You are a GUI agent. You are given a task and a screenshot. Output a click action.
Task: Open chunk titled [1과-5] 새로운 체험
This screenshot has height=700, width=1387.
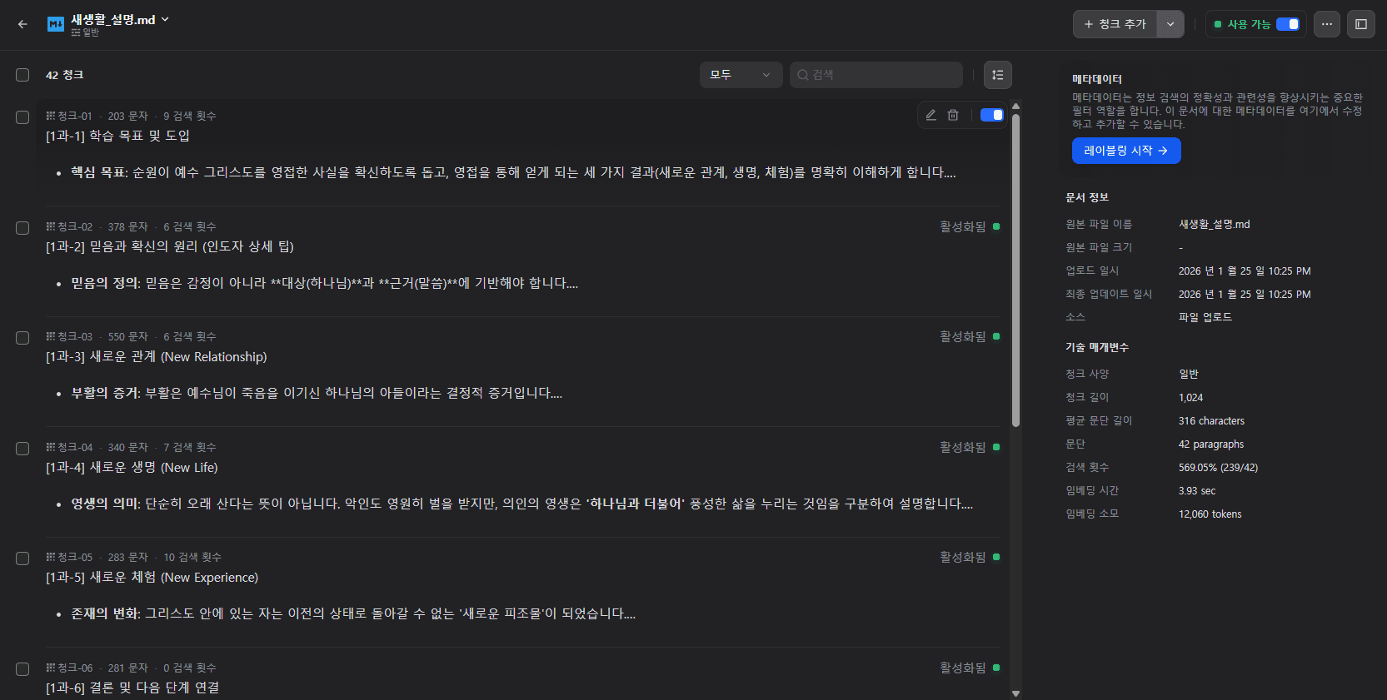coord(152,578)
